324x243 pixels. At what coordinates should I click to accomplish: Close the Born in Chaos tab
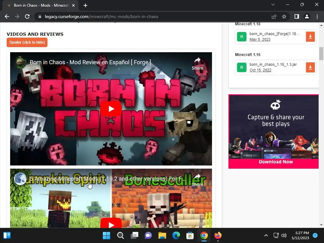click(x=73, y=5)
